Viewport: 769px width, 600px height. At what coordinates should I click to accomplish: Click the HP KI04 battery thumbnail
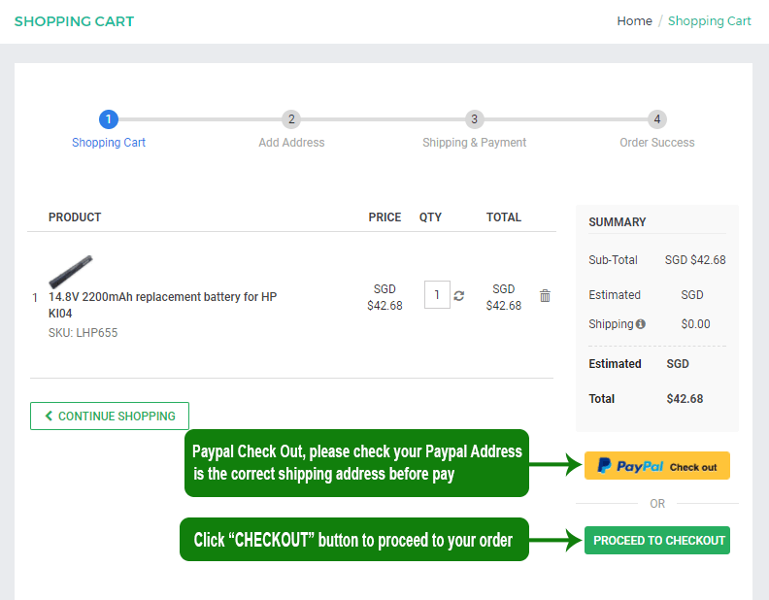(71, 271)
